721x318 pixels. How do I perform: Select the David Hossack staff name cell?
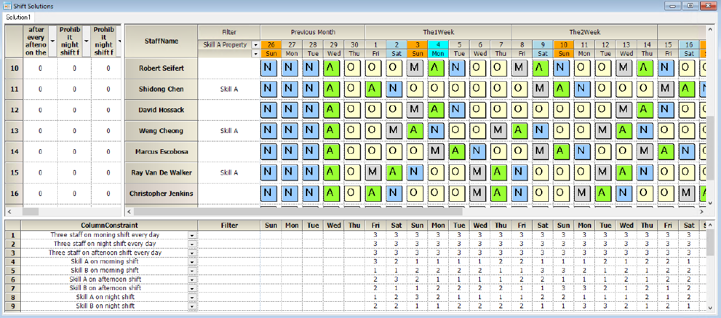tap(161, 110)
